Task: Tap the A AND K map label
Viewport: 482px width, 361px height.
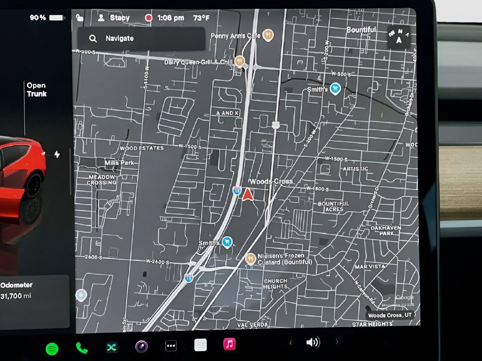Action: click(227, 113)
